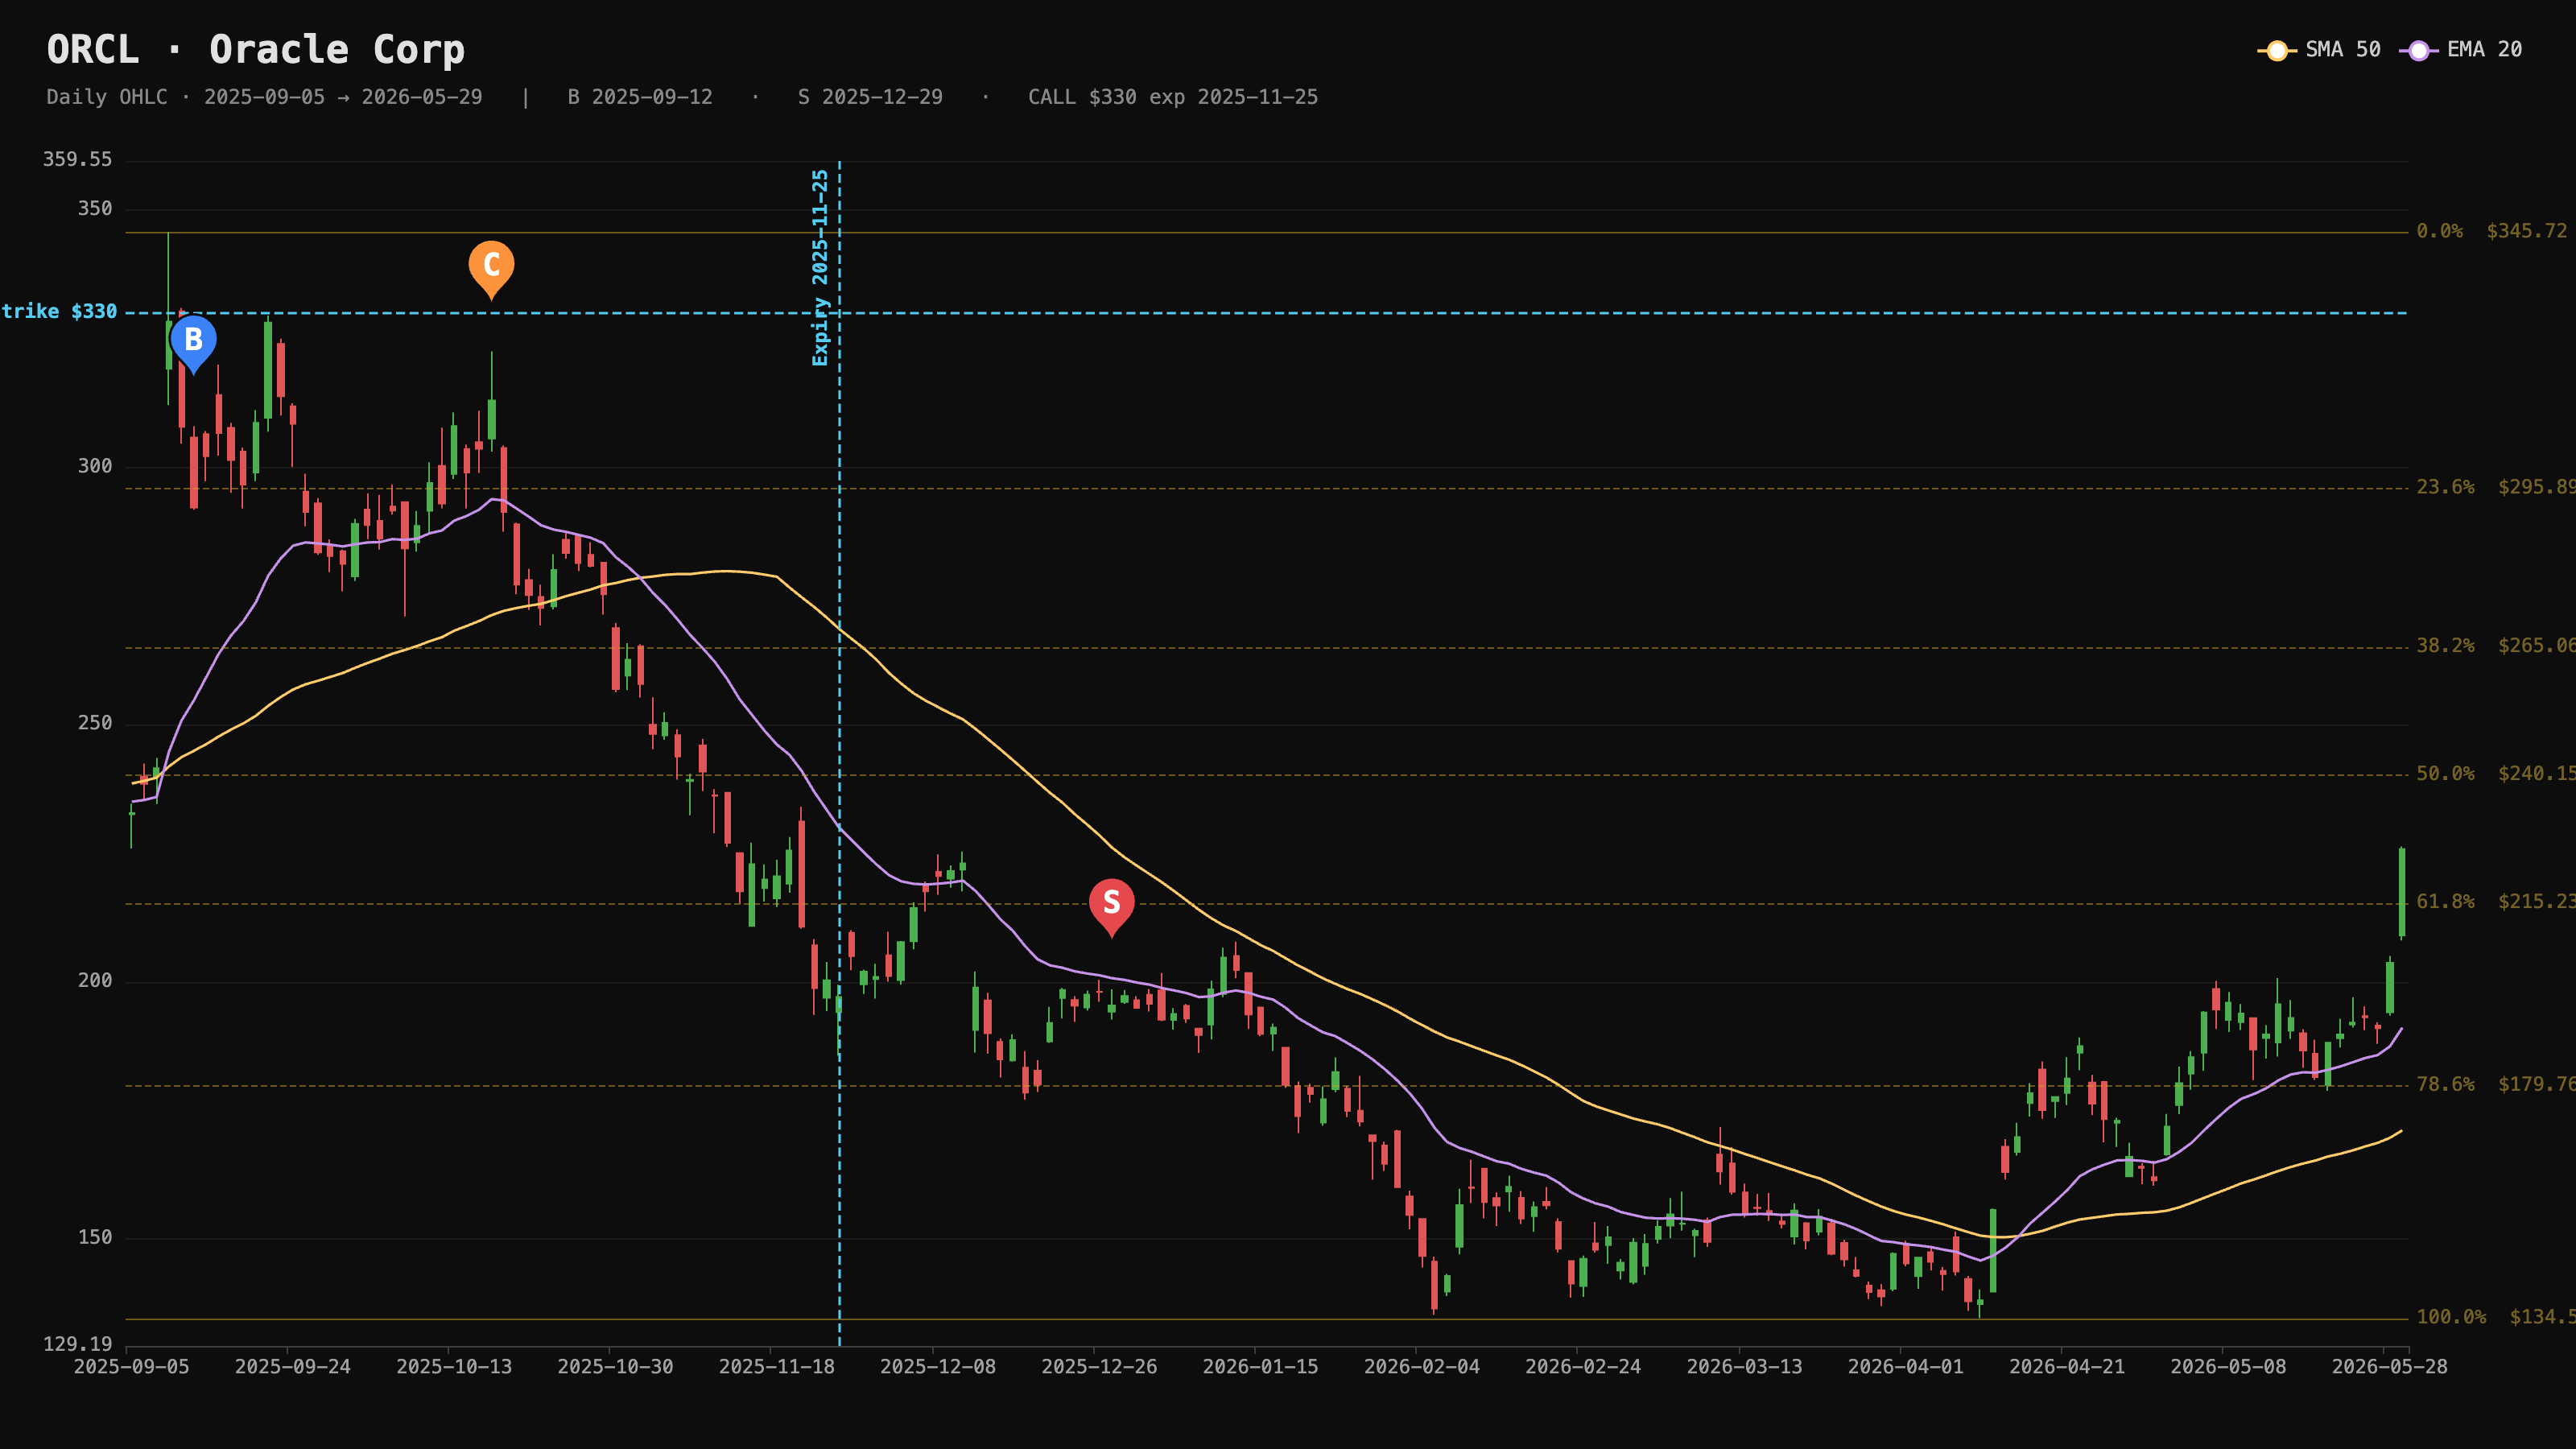The height and width of the screenshot is (1449, 2576).
Task: Click the 23.6% Fibonacci level label
Action: click(2446, 487)
